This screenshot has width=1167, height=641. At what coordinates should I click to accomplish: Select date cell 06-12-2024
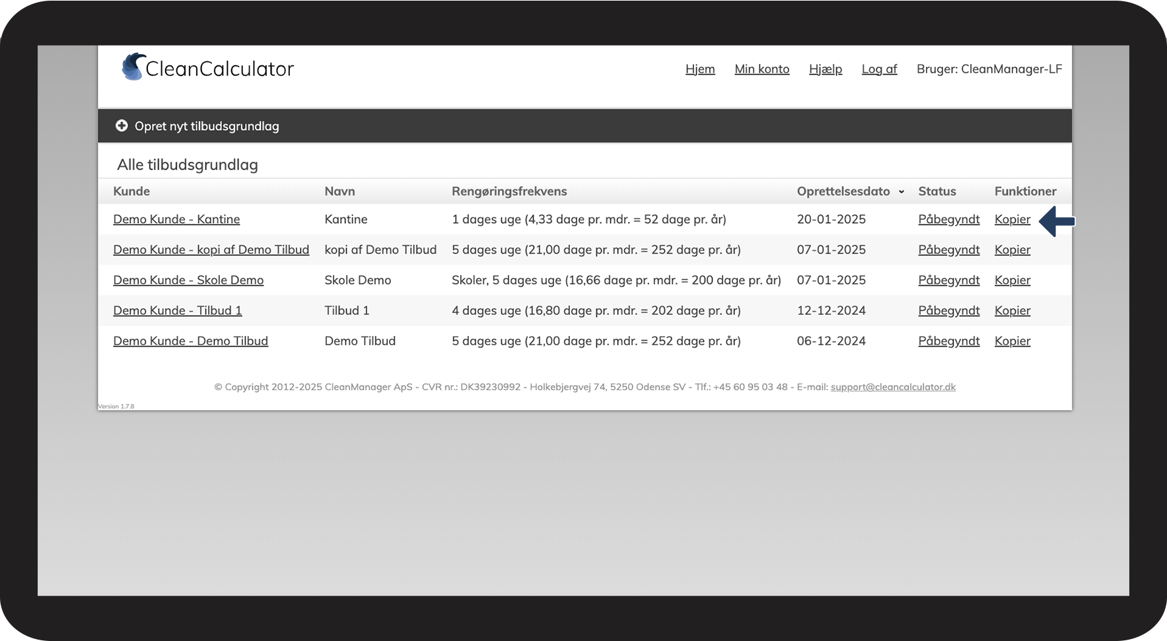point(831,341)
